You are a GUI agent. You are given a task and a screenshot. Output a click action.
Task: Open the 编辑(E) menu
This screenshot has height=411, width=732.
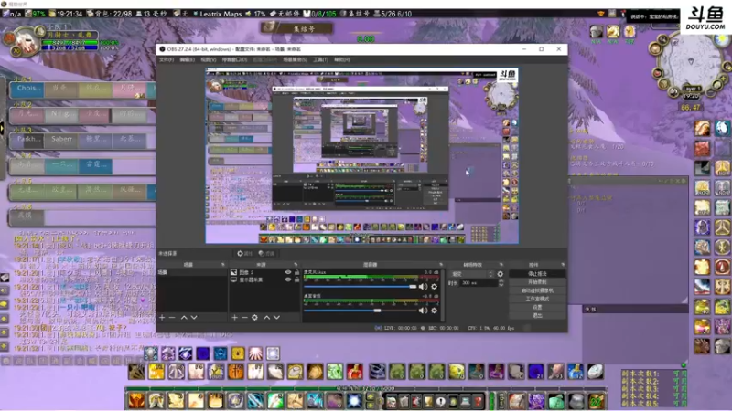187,59
